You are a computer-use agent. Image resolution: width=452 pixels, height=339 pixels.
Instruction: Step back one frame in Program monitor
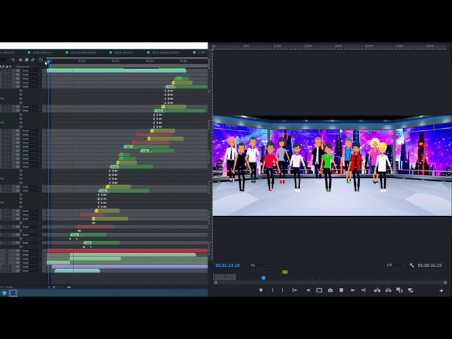click(x=308, y=290)
